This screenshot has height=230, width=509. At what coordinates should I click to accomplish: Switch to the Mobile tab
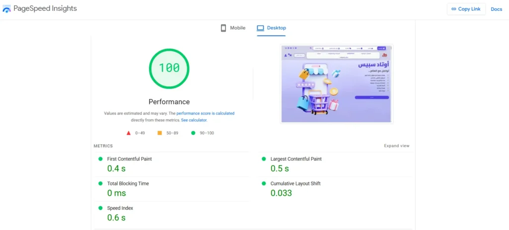coord(233,28)
